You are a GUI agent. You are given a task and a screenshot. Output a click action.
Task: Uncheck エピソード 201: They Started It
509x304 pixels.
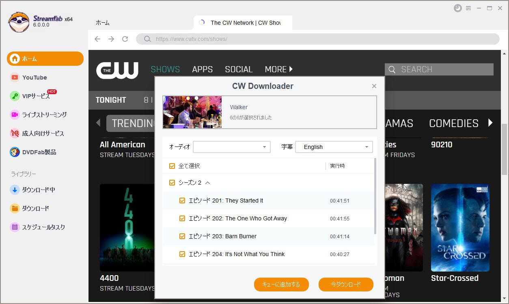[182, 201]
